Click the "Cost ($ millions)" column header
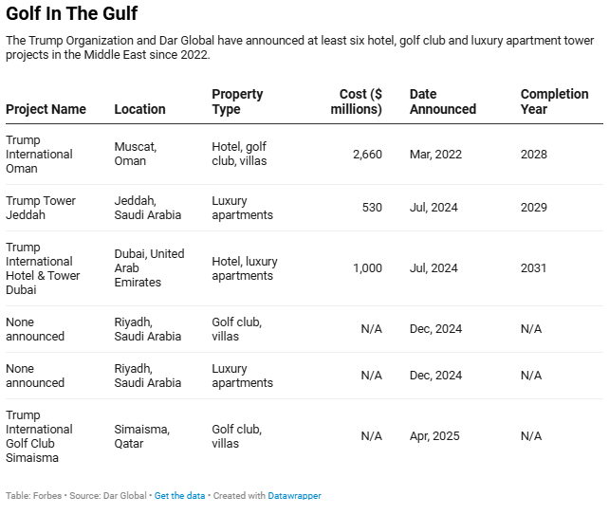Image resolution: width=609 pixels, height=515 pixels. (x=357, y=101)
